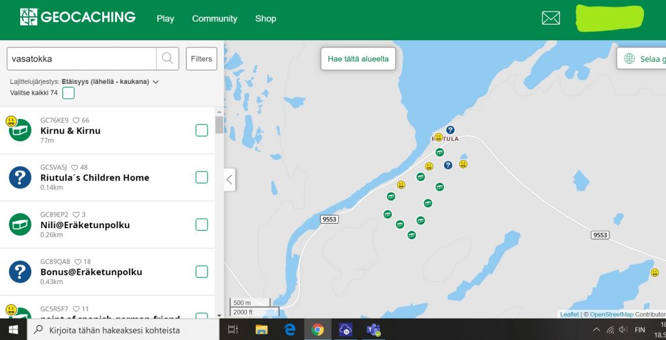Open the OpenStreetMap attribution link

(611, 315)
